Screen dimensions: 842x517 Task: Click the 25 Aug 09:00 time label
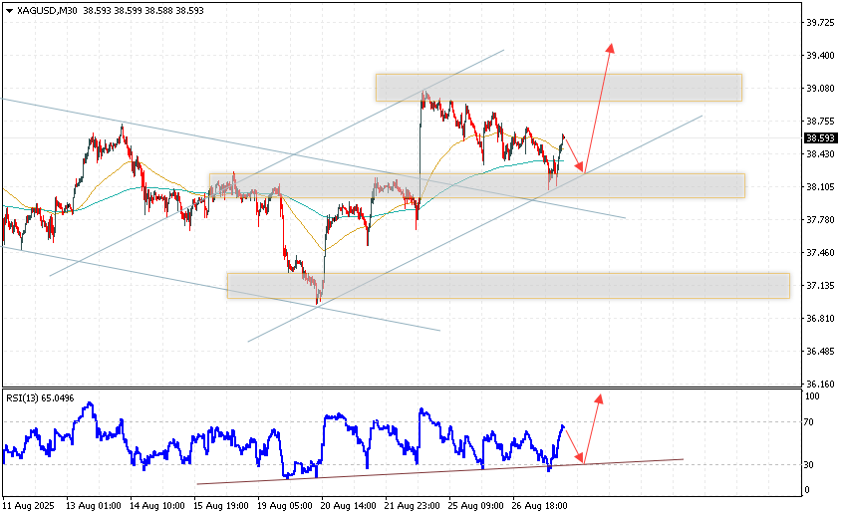tap(475, 506)
